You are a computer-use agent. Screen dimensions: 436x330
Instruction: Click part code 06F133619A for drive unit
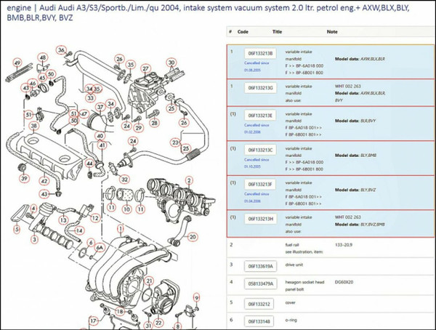pos(260,265)
